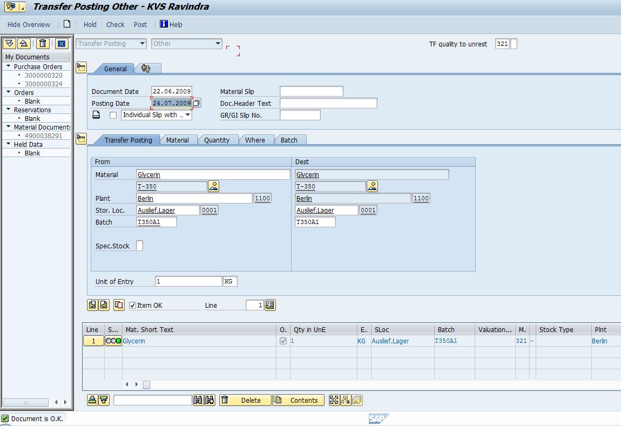Click the plant search help icon in From section
621x426 pixels.
[x=214, y=186]
